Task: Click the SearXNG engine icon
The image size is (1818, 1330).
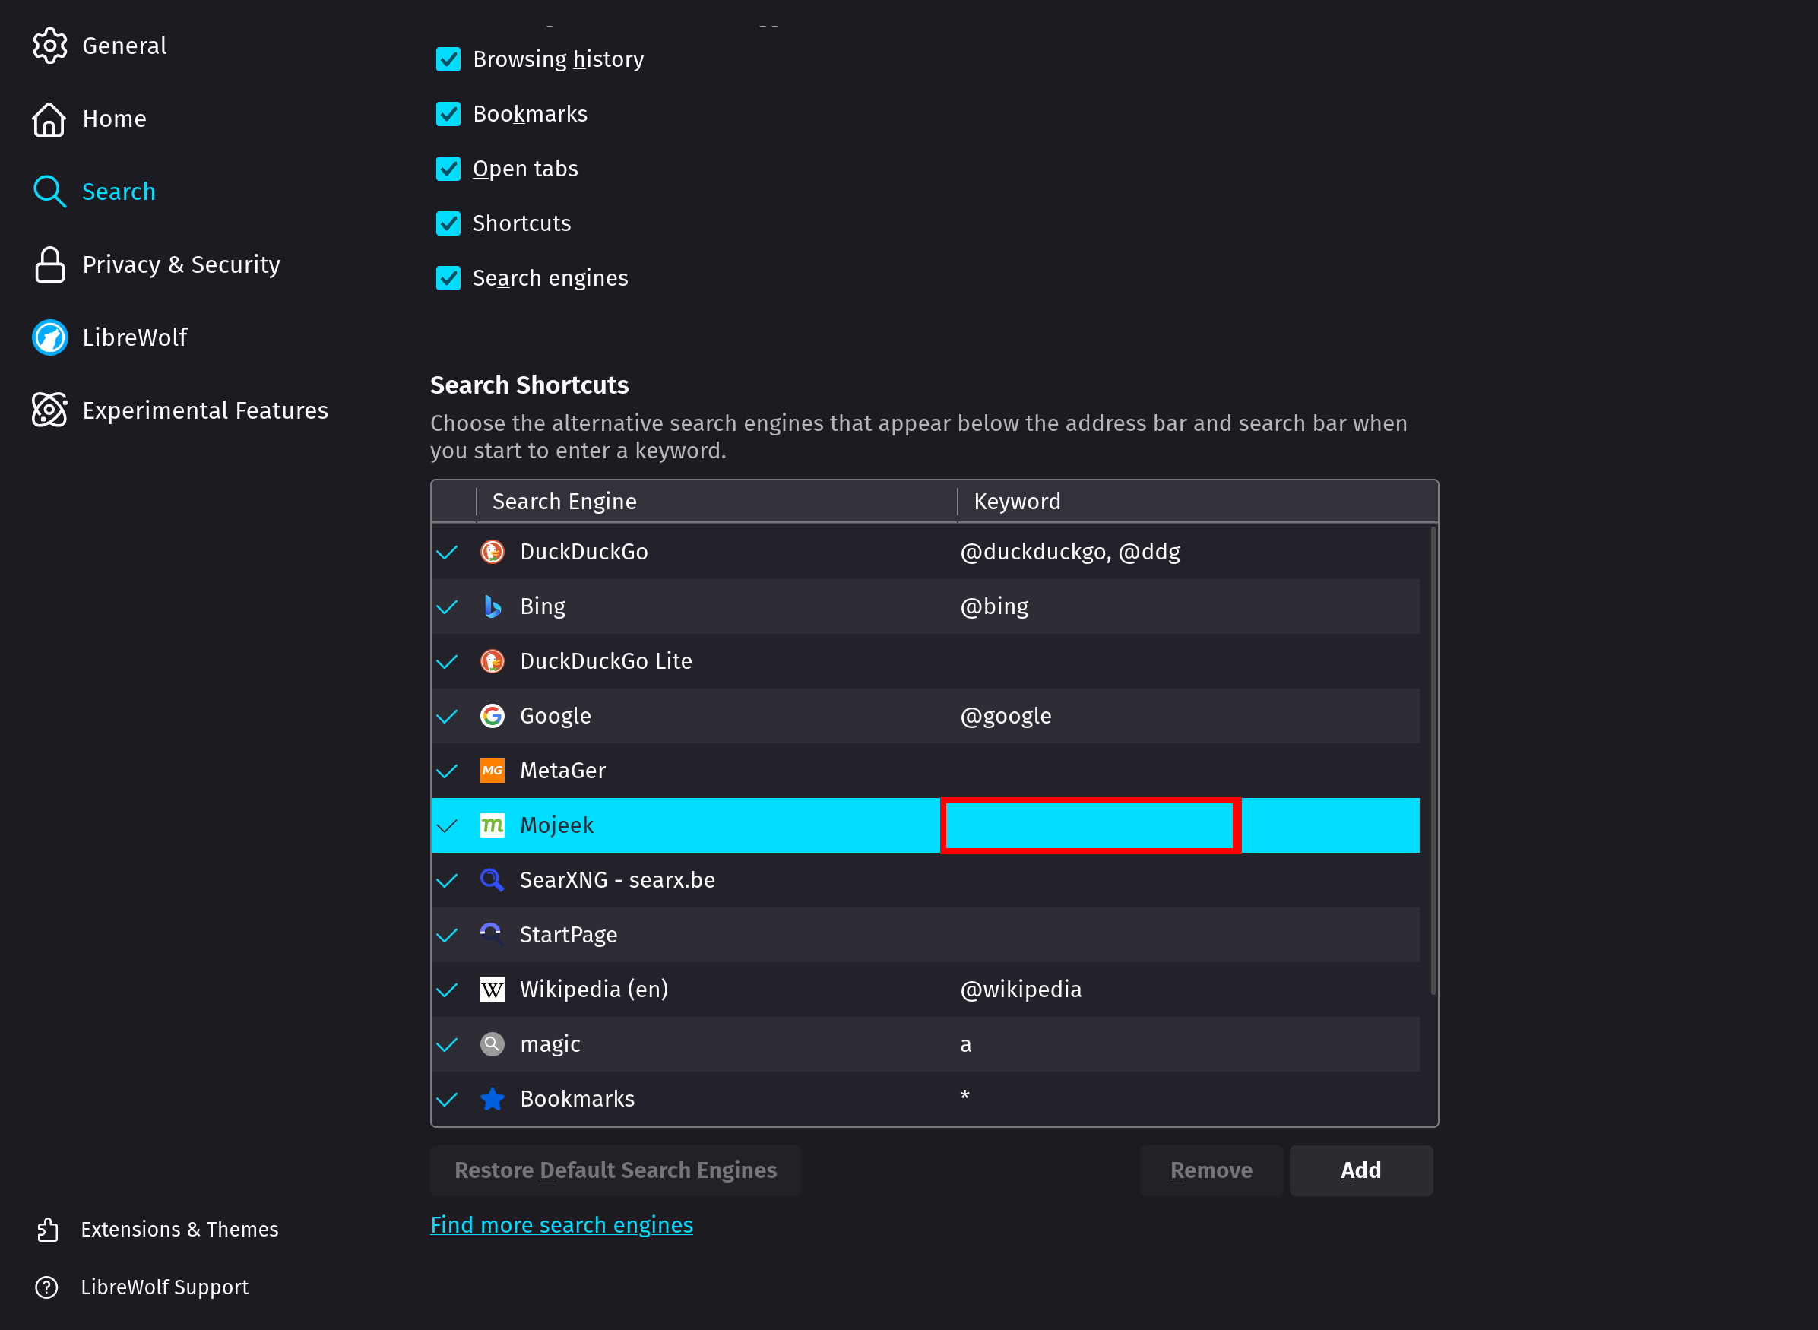Action: (492, 880)
